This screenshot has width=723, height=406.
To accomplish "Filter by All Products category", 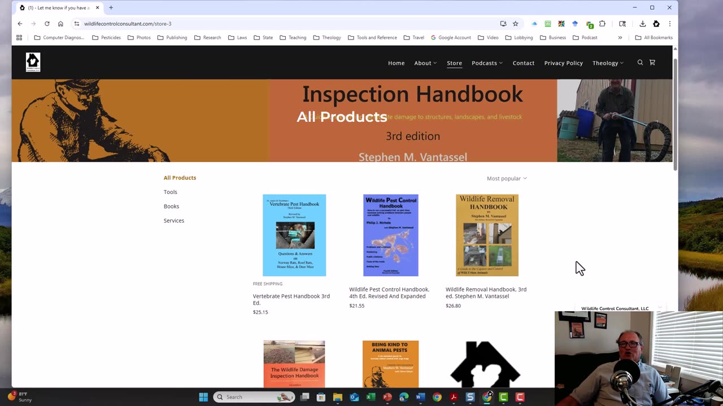I will [x=180, y=178].
